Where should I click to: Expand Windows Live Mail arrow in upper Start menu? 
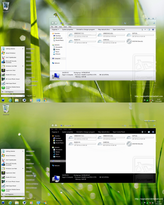(x=23, y=66)
